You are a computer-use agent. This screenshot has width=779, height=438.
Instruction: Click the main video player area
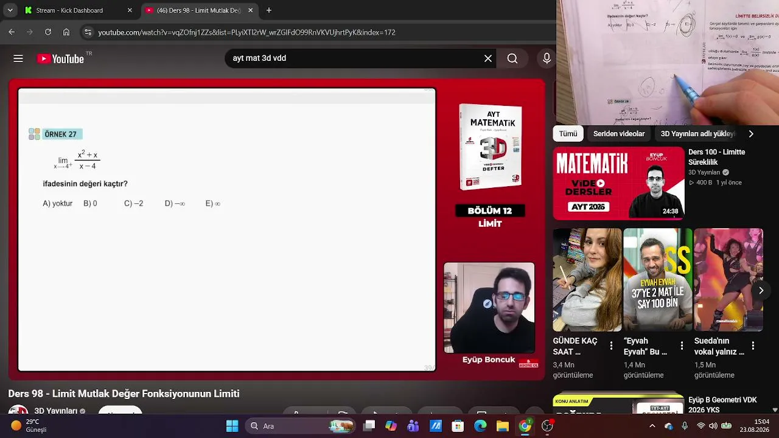[277, 229]
